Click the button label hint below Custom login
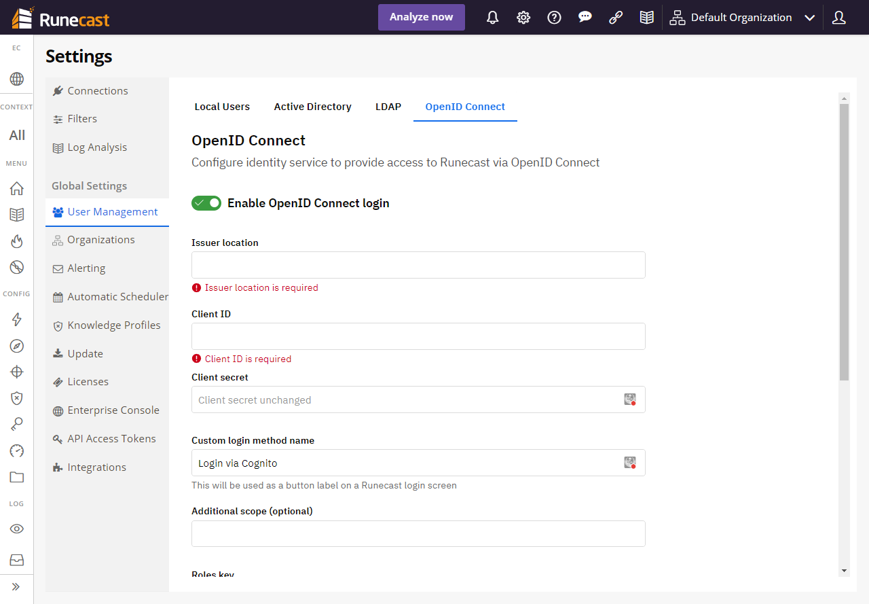The height and width of the screenshot is (604, 869). (x=324, y=486)
